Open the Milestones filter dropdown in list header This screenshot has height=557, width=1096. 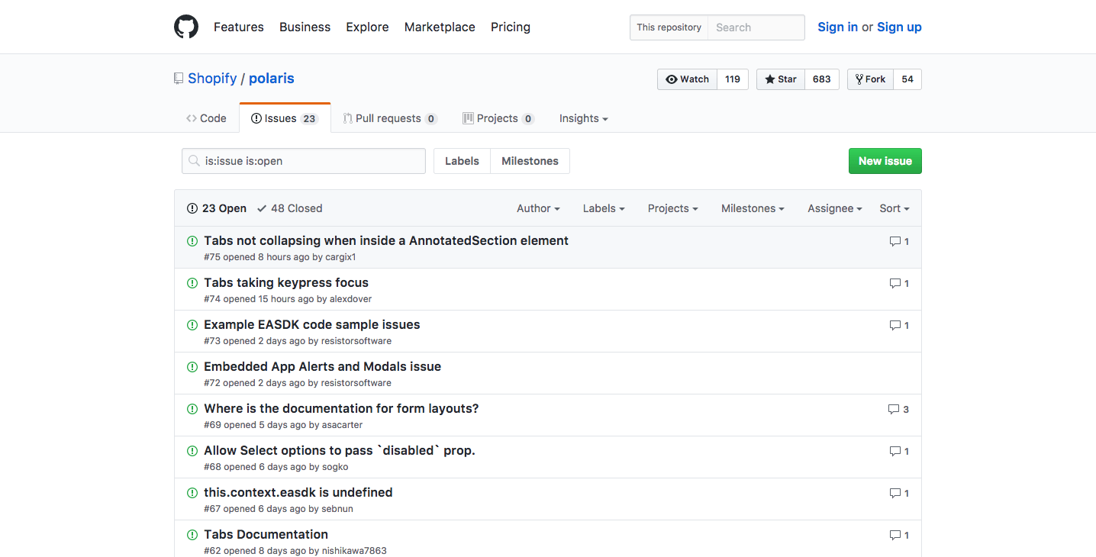pos(753,208)
